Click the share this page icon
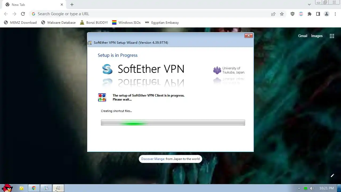The height and width of the screenshot is (192, 341). [273, 14]
